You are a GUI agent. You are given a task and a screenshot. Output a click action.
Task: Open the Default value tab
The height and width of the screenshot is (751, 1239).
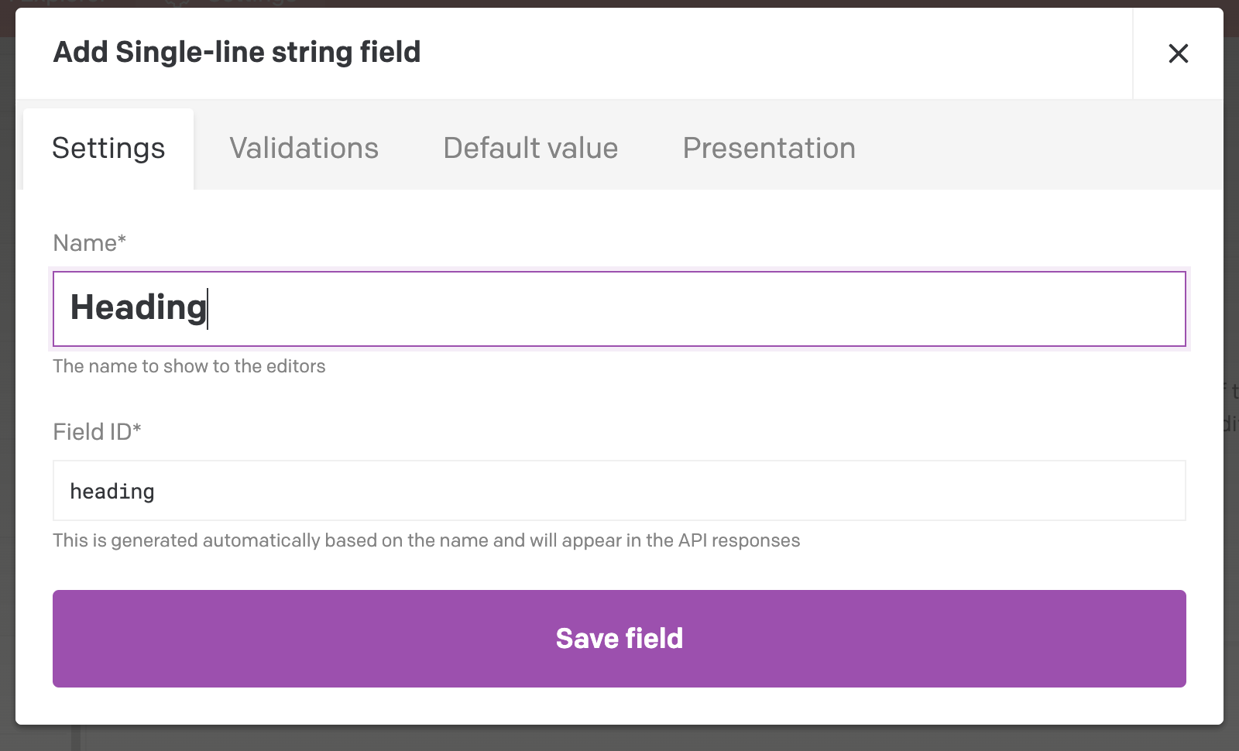[x=530, y=148]
